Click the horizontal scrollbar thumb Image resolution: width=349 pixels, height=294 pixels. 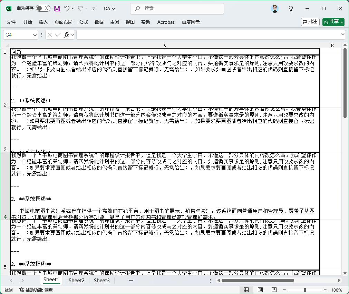258,281
